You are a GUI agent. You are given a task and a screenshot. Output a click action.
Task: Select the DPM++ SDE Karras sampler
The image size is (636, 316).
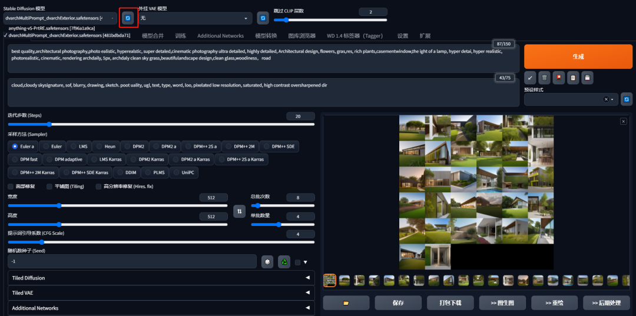86,172
